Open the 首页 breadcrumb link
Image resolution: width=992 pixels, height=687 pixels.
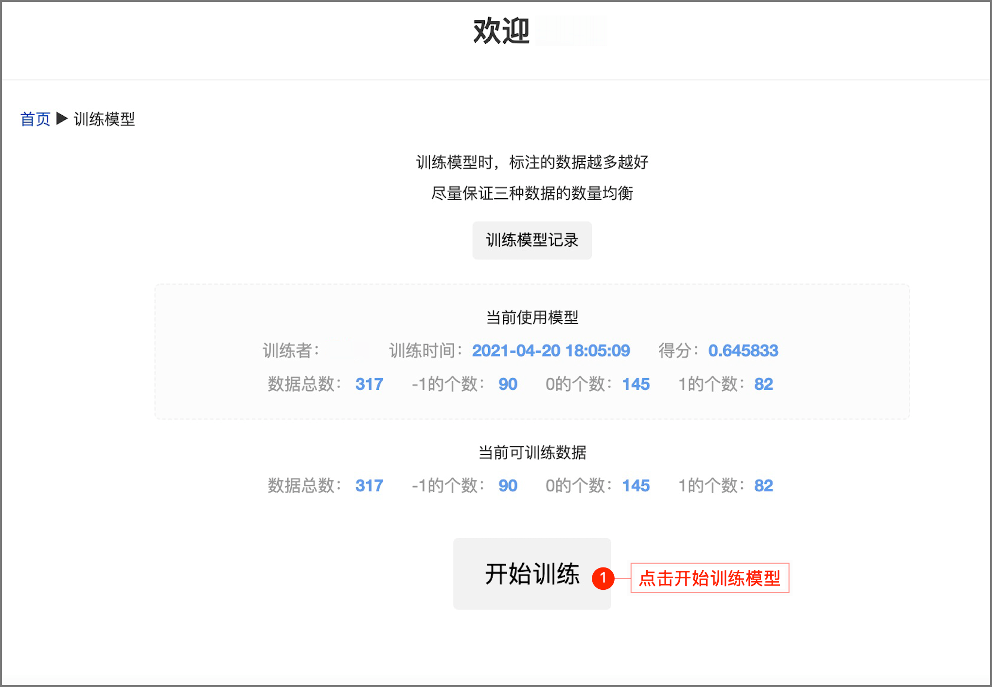[x=35, y=119]
